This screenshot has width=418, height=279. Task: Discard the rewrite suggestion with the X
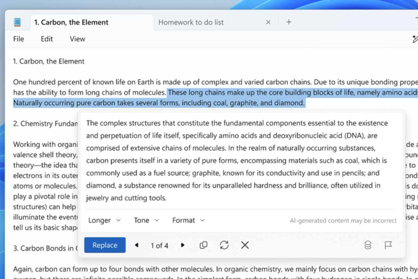(x=245, y=245)
